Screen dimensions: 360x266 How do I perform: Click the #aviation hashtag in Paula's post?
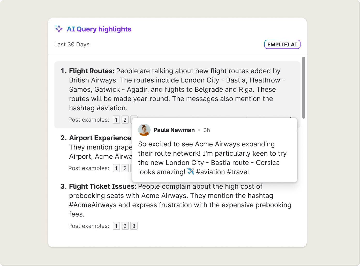point(211,172)
